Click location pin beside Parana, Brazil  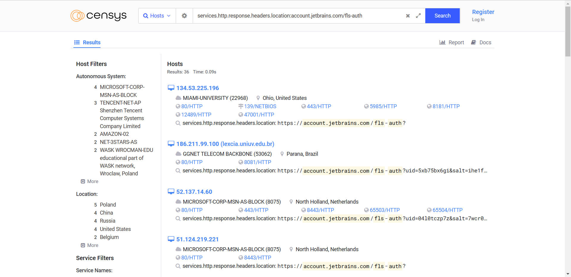point(282,154)
